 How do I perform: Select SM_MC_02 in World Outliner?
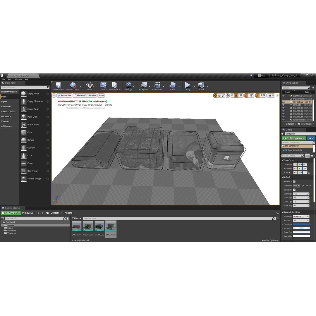tap(298, 111)
